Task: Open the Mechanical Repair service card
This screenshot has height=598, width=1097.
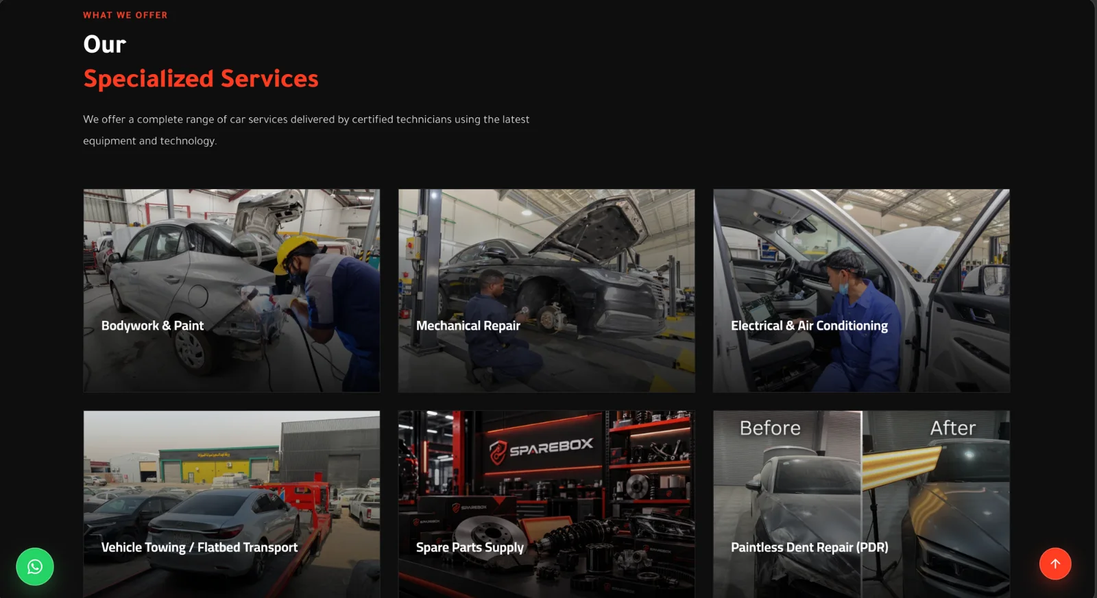Action: coord(546,291)
